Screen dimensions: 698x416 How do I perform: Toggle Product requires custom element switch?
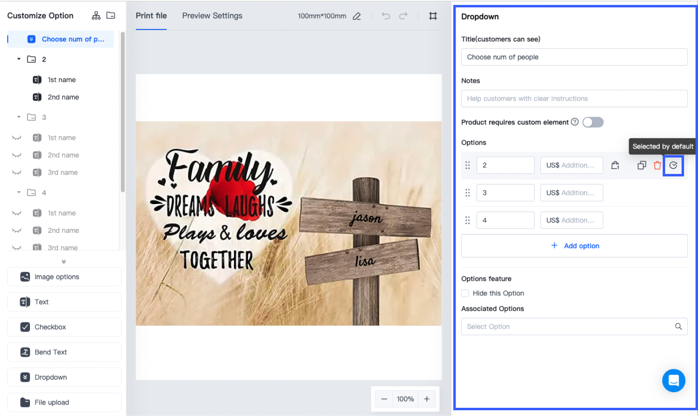pyautogui.click(x=593, y=122)
